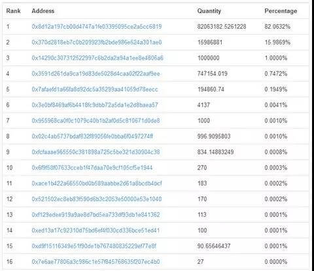Screen dimensions: 314x271
Task: Open the rank 10 address 0x6f9f58f0
Action: pos(92,168)
